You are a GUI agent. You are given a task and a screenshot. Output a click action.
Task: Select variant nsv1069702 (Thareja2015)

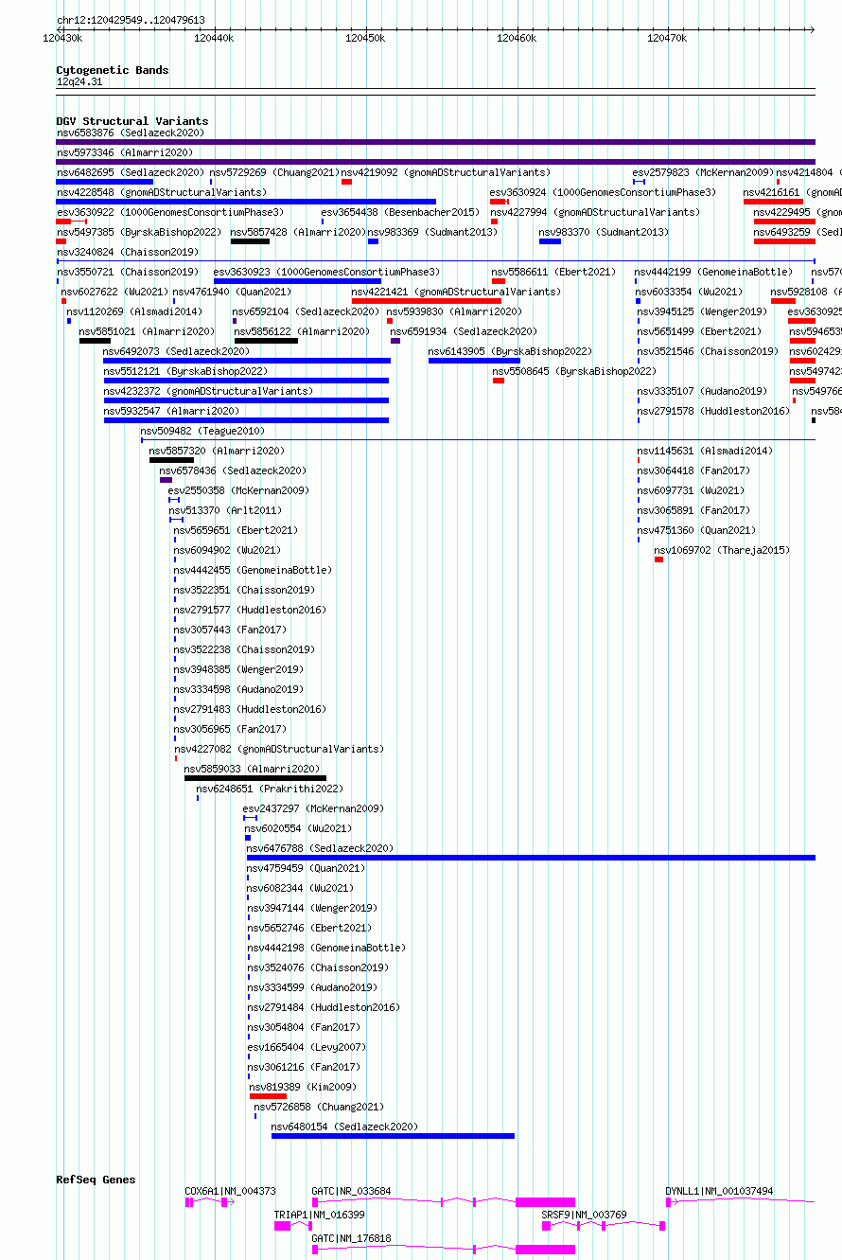722,550
